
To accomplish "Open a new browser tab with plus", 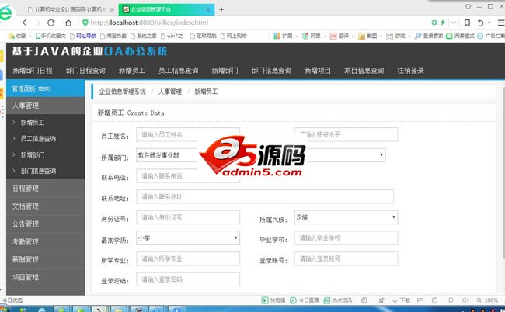I will pos(221,9).
